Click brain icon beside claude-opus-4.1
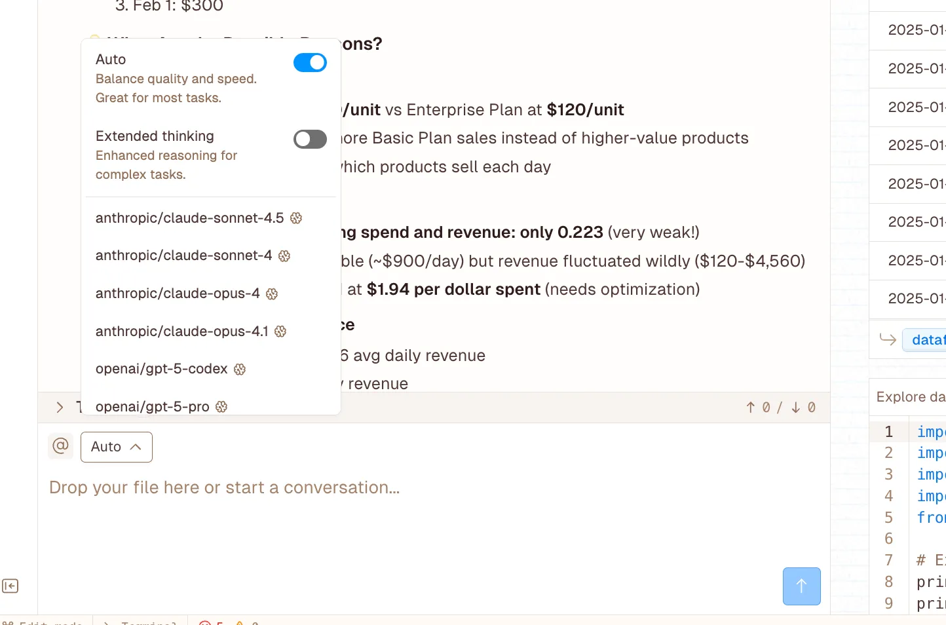This screenshot has height=625, width=946. [x=280, y=331]
